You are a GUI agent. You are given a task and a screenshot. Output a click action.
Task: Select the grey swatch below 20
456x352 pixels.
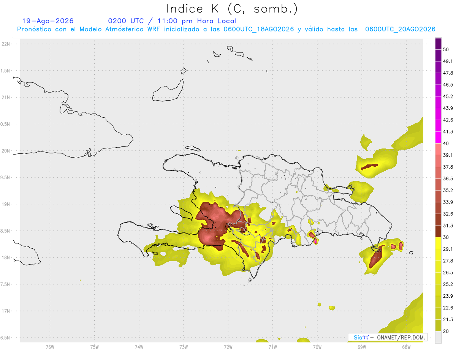point(439,337)
